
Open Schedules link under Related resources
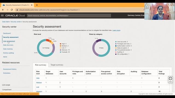click(7, 73)
